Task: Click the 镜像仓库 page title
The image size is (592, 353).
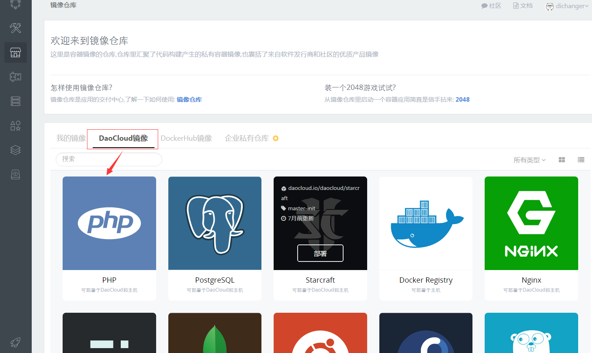Action: coord(63,5)
